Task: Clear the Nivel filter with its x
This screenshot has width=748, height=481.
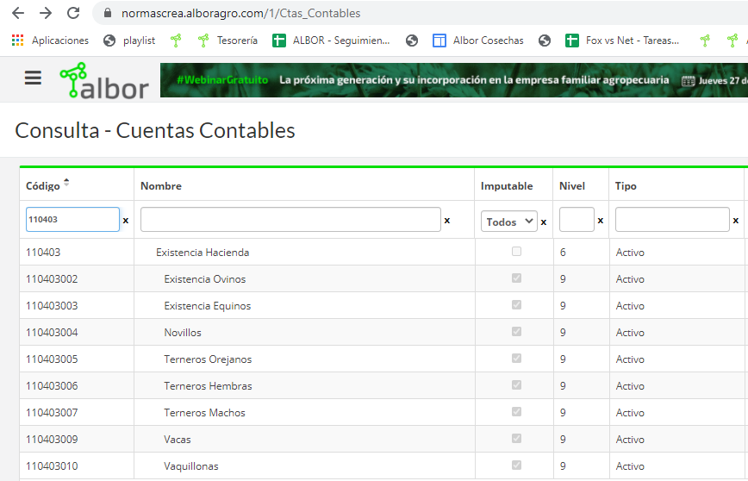Action: pos(600,220)
